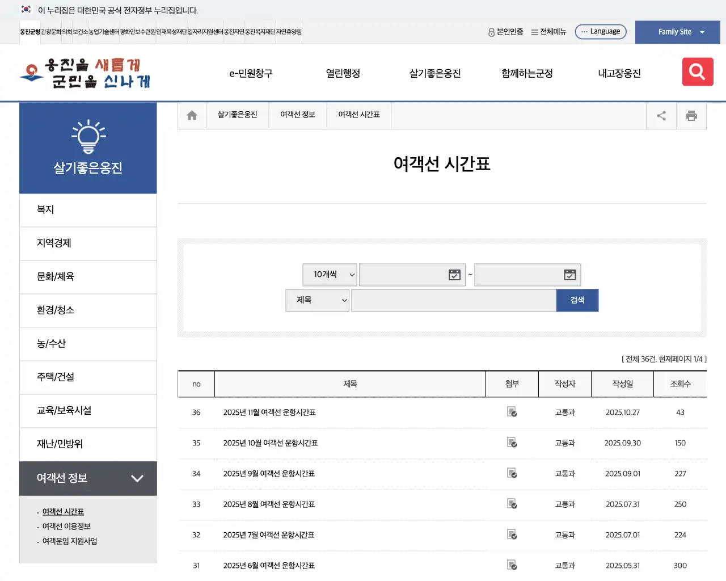Open the end date calendar picker

coord(569,275)
